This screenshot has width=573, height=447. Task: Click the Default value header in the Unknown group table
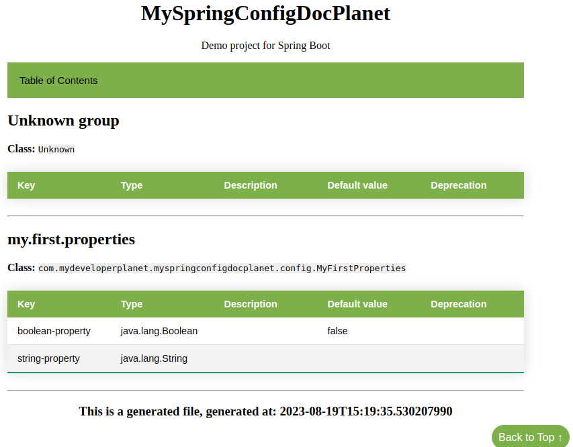click(357, 185)
